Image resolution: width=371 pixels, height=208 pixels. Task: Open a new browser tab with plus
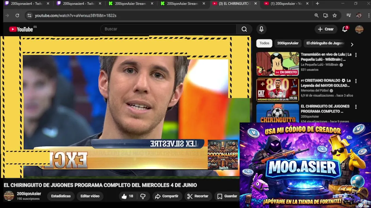click(317, 3)
